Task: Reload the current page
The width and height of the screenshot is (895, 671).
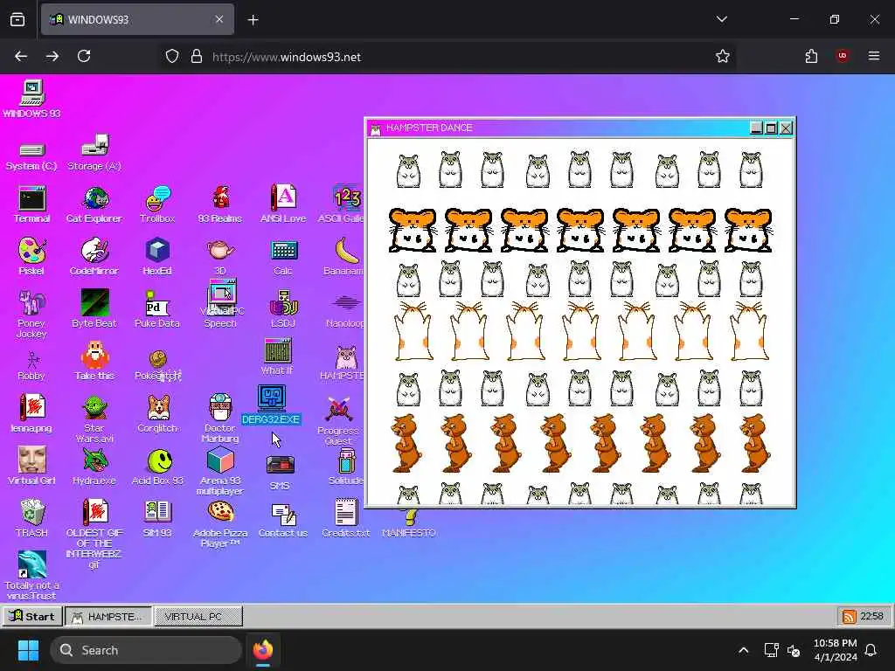Action: 84,56
